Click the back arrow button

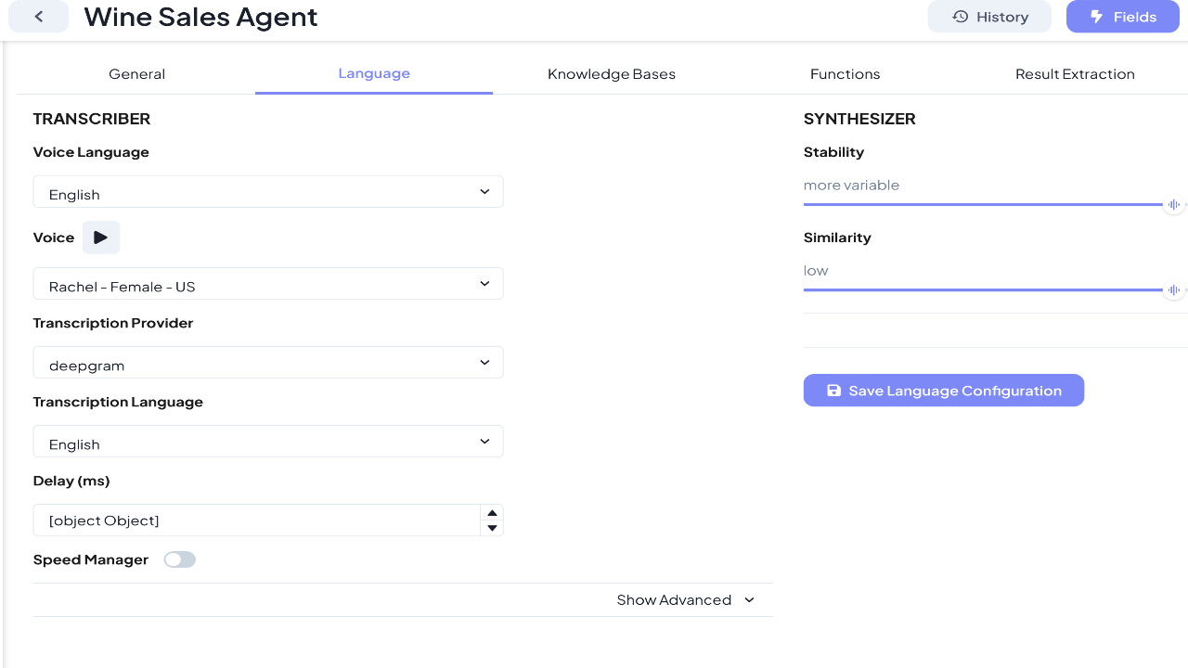[38, 17]
